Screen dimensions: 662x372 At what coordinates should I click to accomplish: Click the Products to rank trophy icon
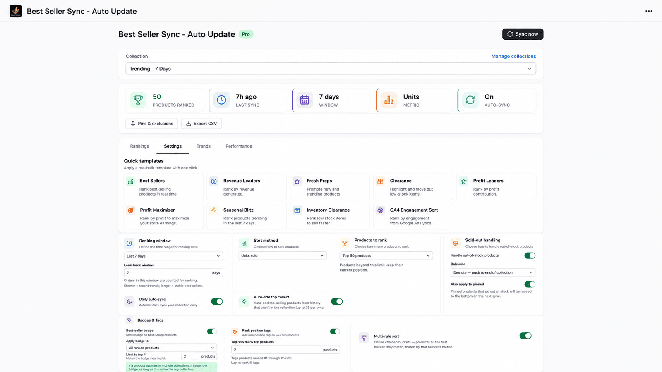pos(345,243)
